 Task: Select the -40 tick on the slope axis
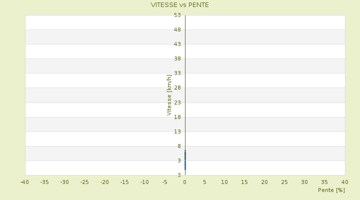coord(24,182)
